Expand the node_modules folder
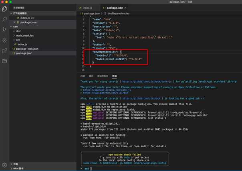 click(x=43, y=36)
